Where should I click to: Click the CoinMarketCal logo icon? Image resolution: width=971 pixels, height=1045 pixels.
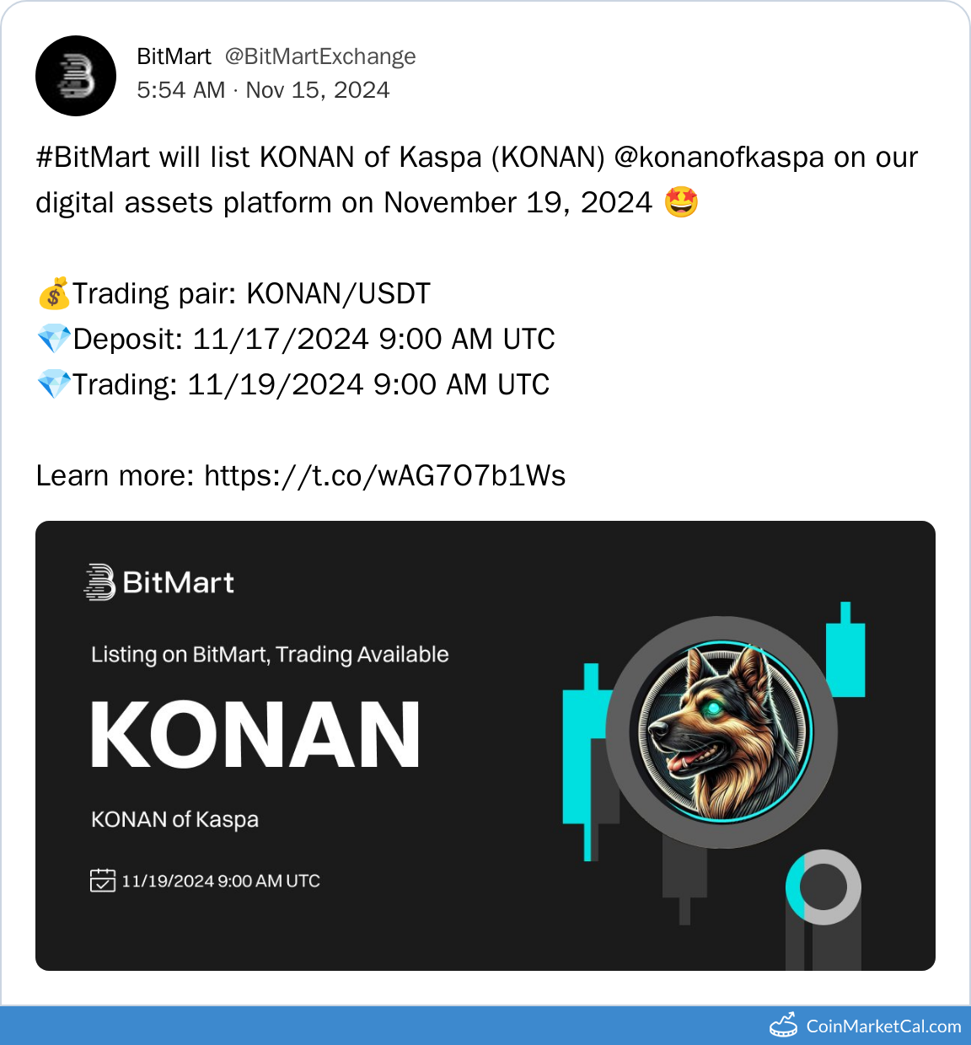click(x=784, y=1025)
